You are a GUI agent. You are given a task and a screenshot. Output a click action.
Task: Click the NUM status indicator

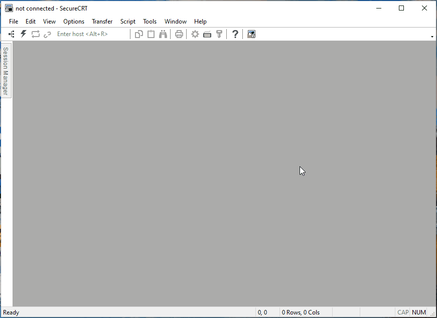pyautogui.click(x=418, y=312)
